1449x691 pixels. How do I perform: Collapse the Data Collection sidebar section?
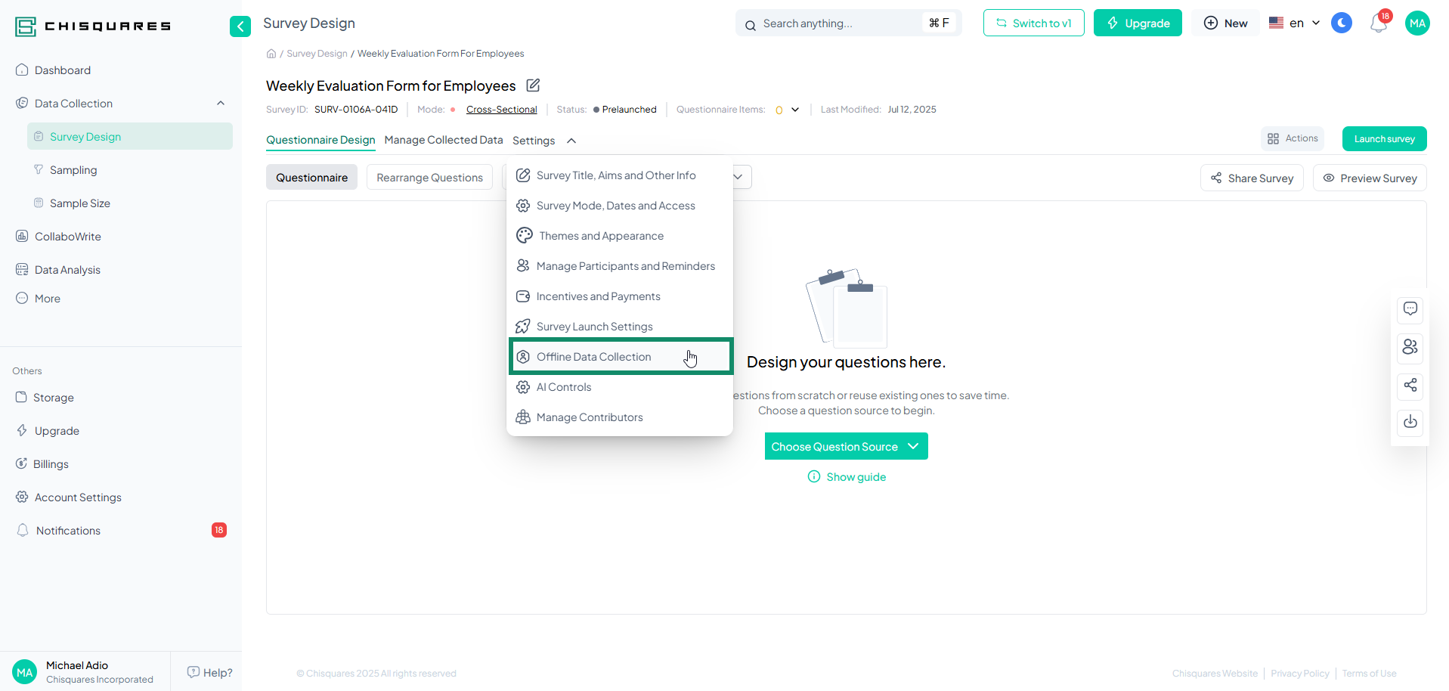[221, 104]
